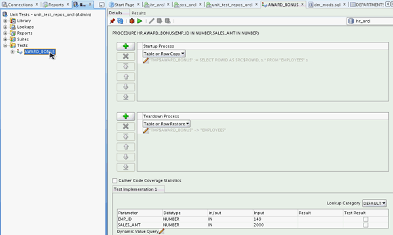Select the AWARD_BONUS test in the tree
This screenshot has height=235, width=393.
(x=39, y=52)
